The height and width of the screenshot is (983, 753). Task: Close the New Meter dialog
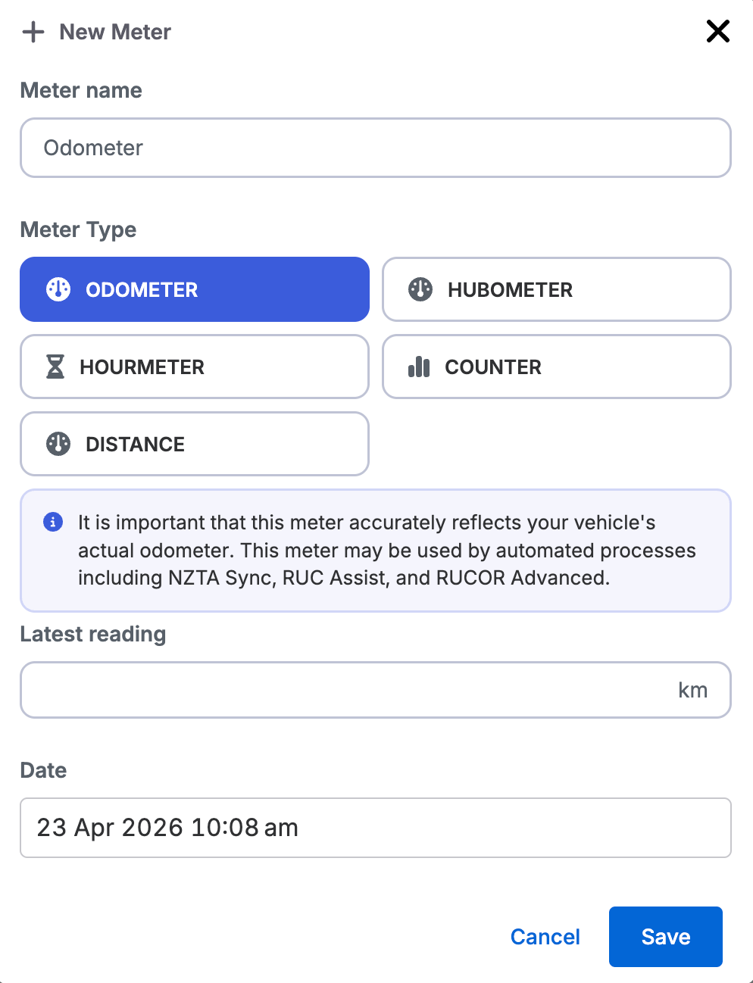point(717,31)
